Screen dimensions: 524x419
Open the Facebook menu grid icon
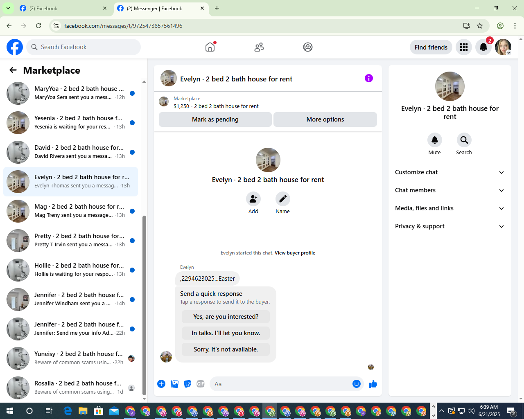(464, 47)
